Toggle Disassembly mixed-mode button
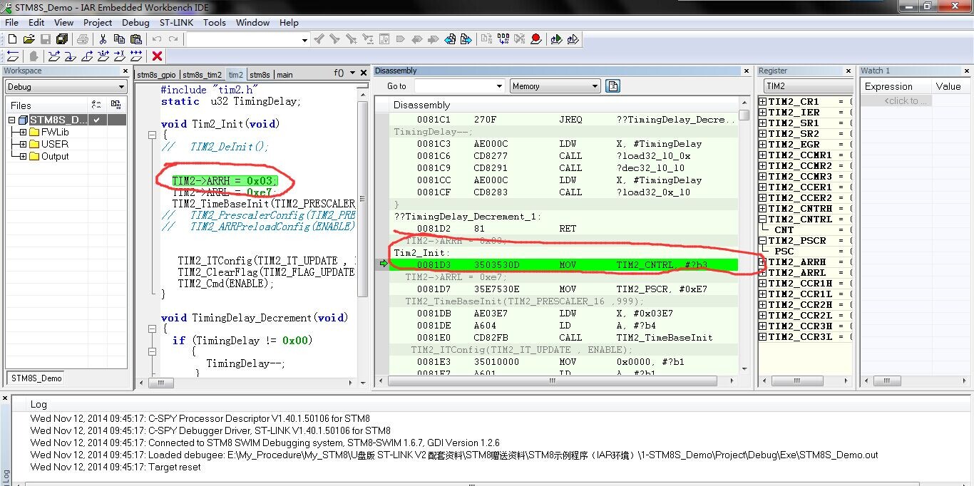Viewport: 974px width, 486px height. coord(612,86)
